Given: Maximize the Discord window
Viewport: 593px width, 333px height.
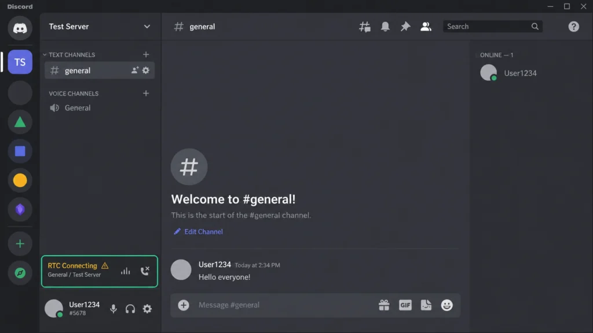Looking at the screenshot, I should (x=567, y=6).
